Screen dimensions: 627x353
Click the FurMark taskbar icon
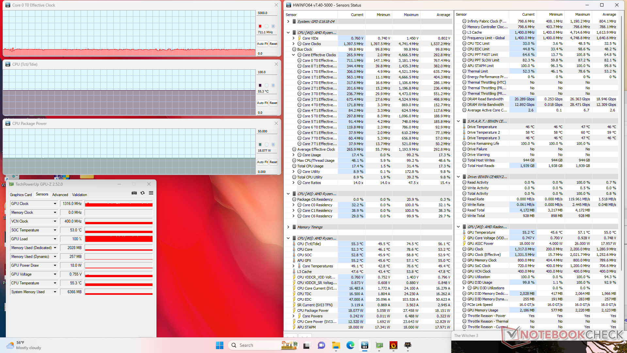pos(394,345)
